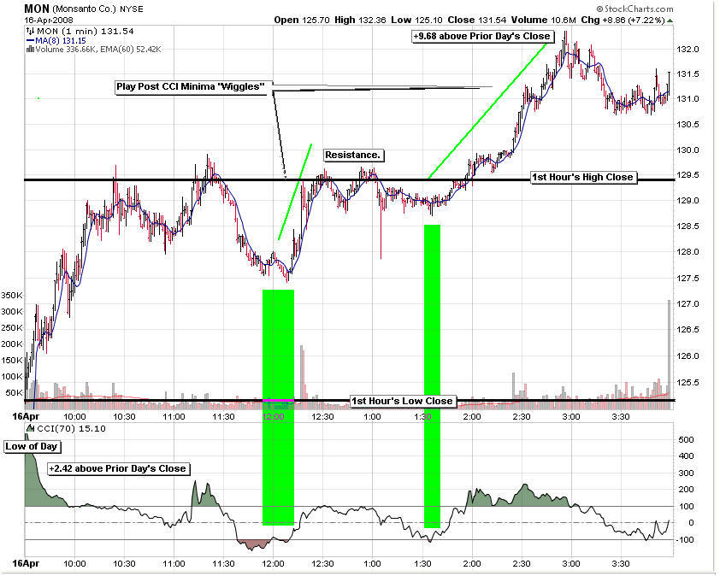Click the MA(8) 131.15 legend text
This screenshot has height=576, width=720.
tap(61, 40)
